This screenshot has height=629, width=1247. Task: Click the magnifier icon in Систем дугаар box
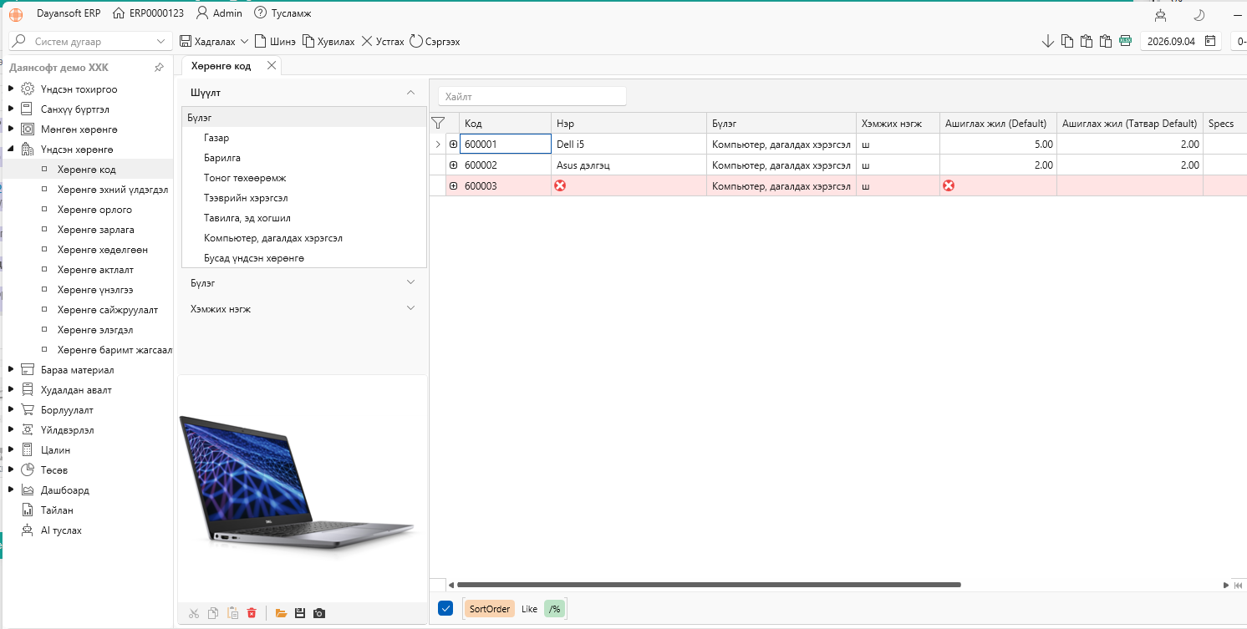(20, 41)
